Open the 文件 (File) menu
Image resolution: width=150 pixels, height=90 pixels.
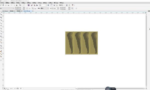click(2, 3)
